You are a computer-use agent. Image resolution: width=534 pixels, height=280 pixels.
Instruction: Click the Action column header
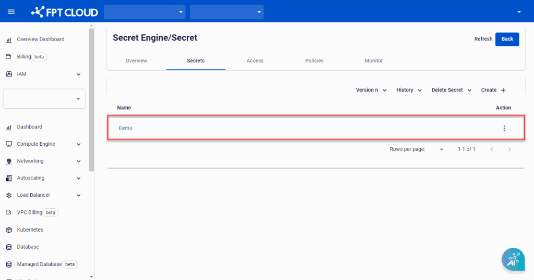pyautogui.click(x=503, y=108)
